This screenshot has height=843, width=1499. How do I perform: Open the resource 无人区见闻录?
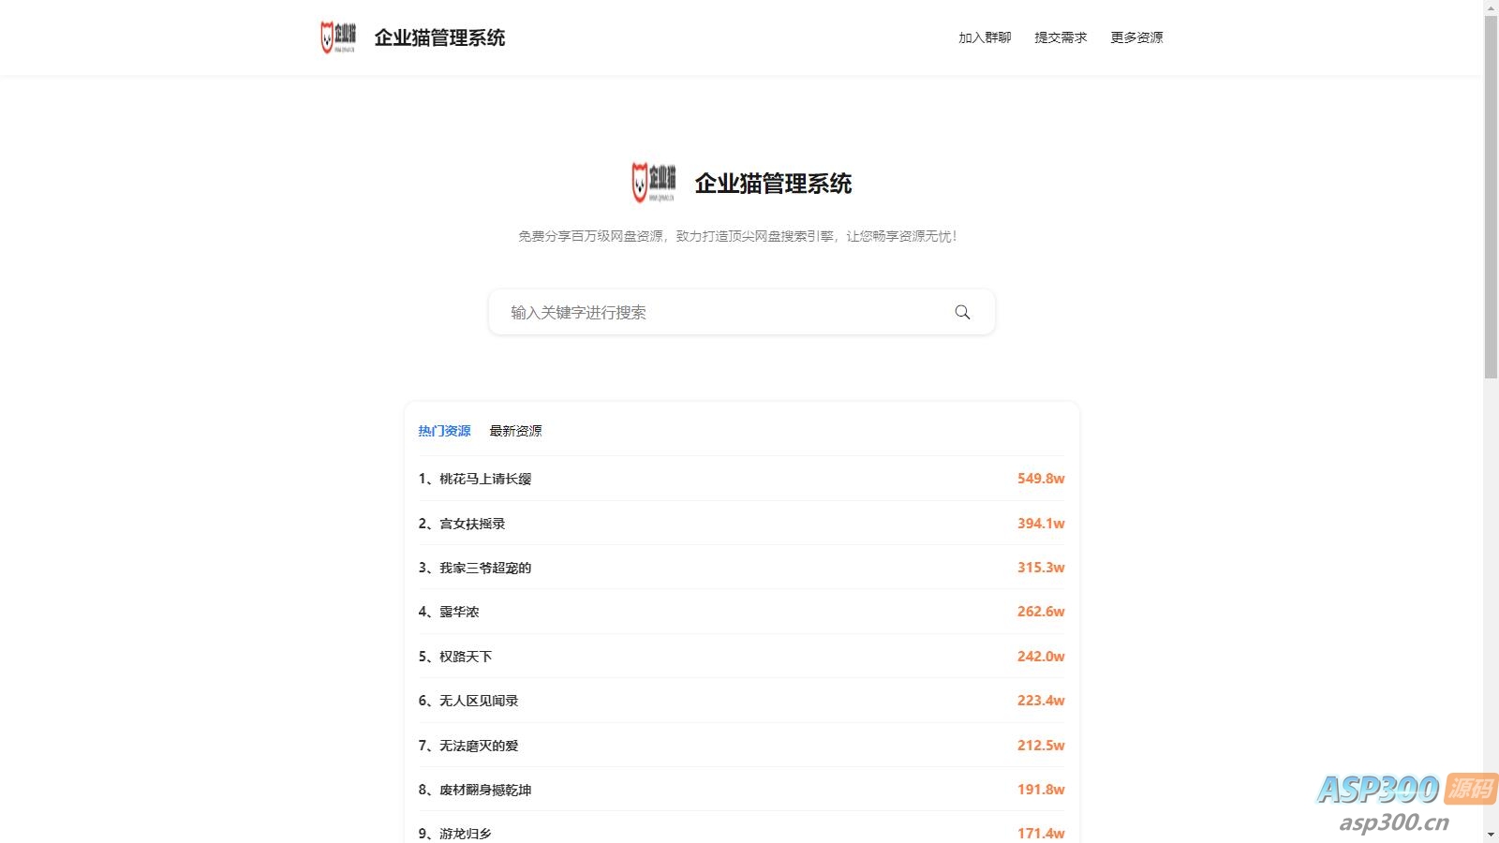pyautogui.click(x=479, y=701)
